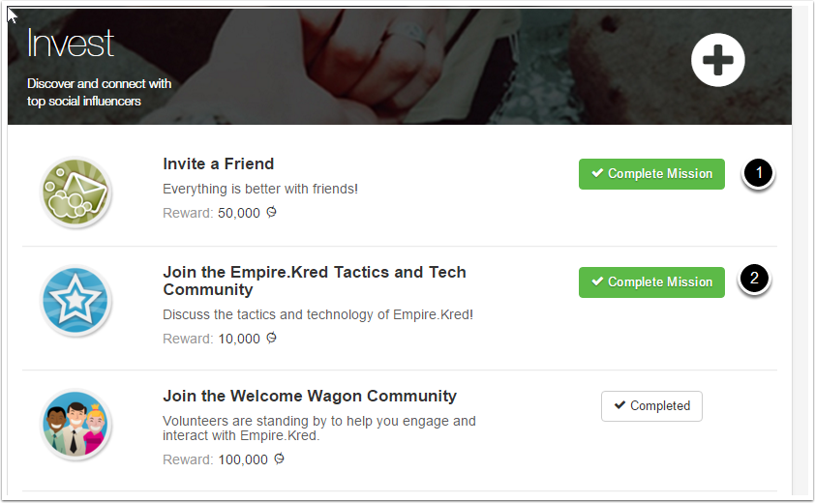The width and height of the screenshot is (815, 503).
Task: Select the blue star mission badge
Action: pos(77,301)
